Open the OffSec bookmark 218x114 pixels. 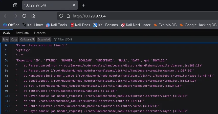pyautogui.click(x=11, y=25)
